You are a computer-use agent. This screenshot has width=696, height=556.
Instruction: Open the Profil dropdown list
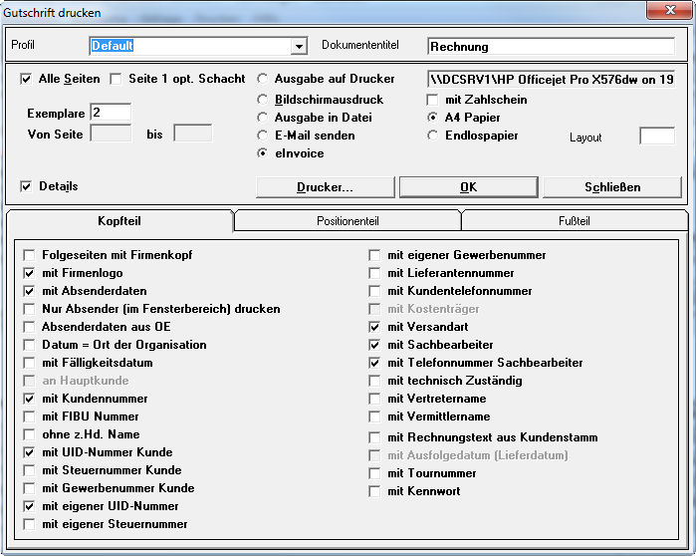(298, 46)
